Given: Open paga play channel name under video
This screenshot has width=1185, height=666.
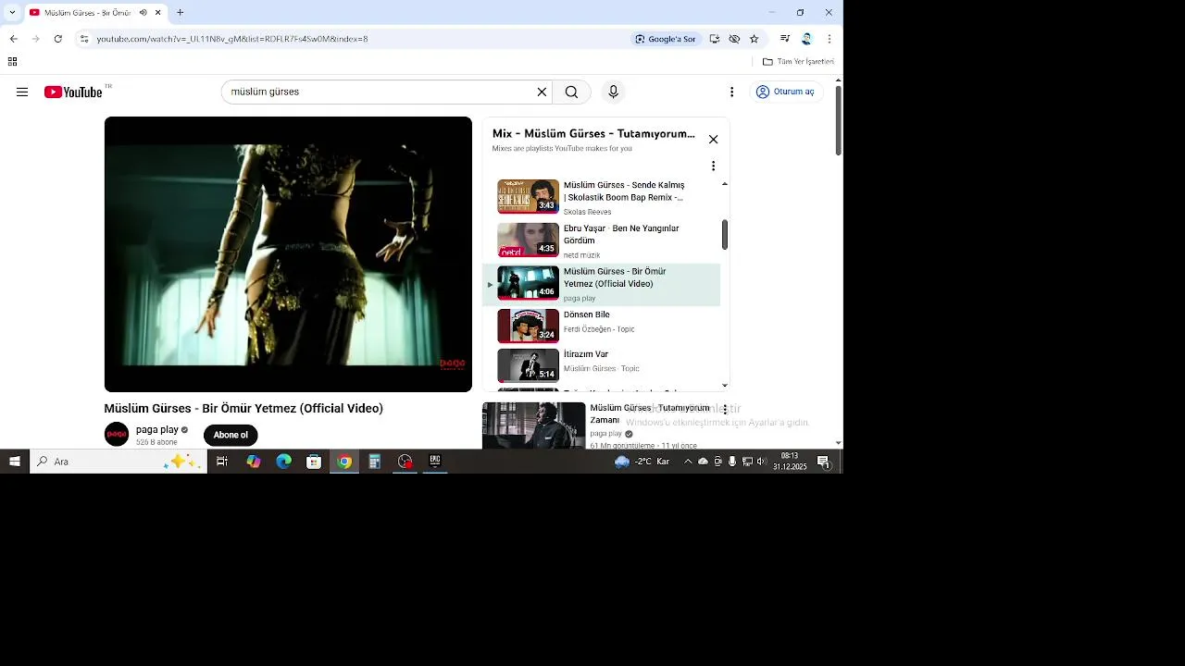Looking at the screenshot, I should click(x=157, y=429).
